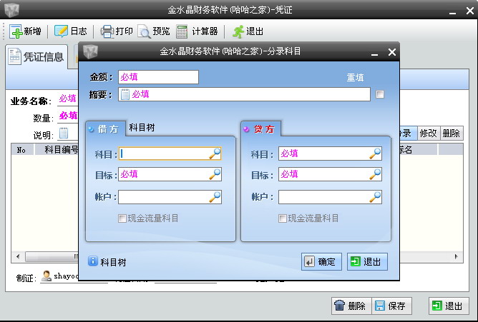The height and width of the screenshot is (322, 478).
Task: Open search for 借方 目标 magnifier
Action: click(215, 174)
